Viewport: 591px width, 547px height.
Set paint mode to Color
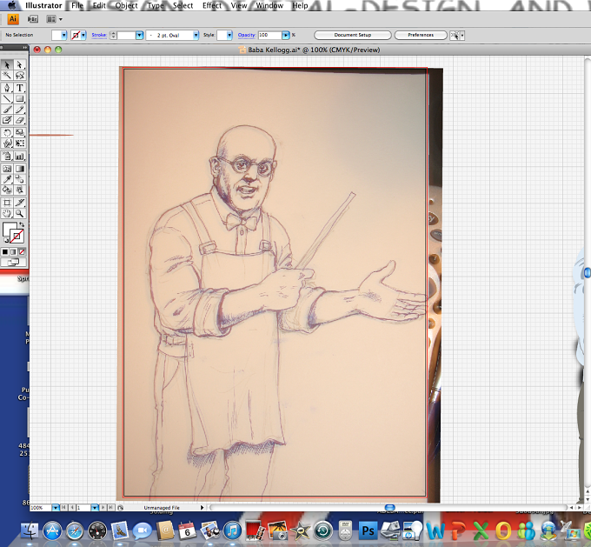click(x=5, y=251)
